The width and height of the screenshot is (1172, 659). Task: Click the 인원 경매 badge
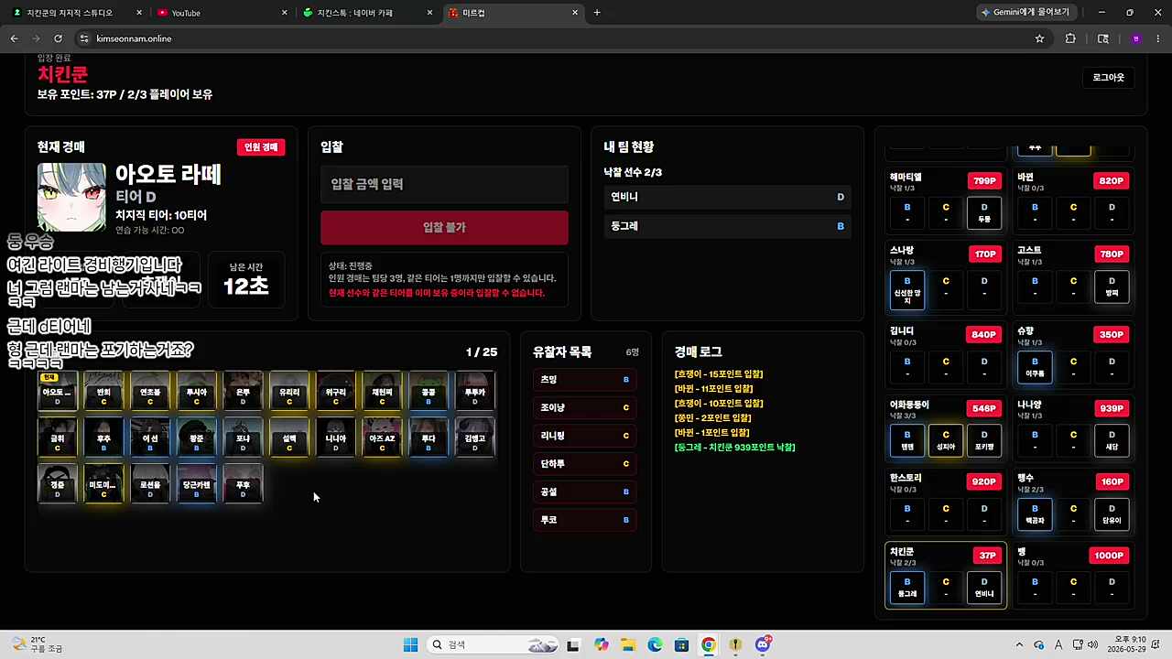261,147
